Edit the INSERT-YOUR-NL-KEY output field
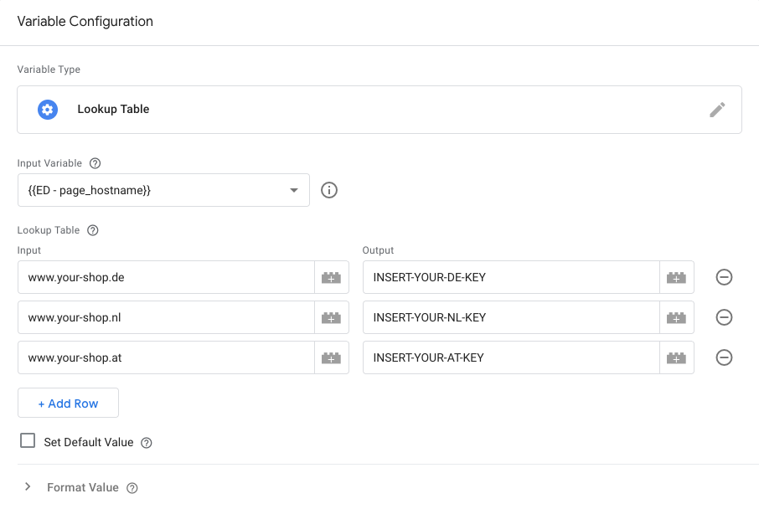Image resolution: width=759 pixels, height=509 pixels. [511, 317]
